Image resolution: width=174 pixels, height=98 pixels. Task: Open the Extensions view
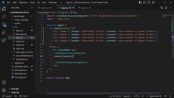point(4,40)
